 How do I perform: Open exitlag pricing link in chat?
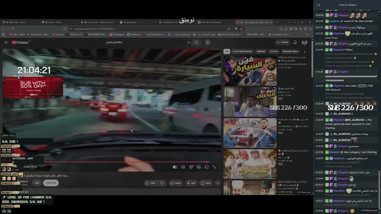[x=350, y=96]
